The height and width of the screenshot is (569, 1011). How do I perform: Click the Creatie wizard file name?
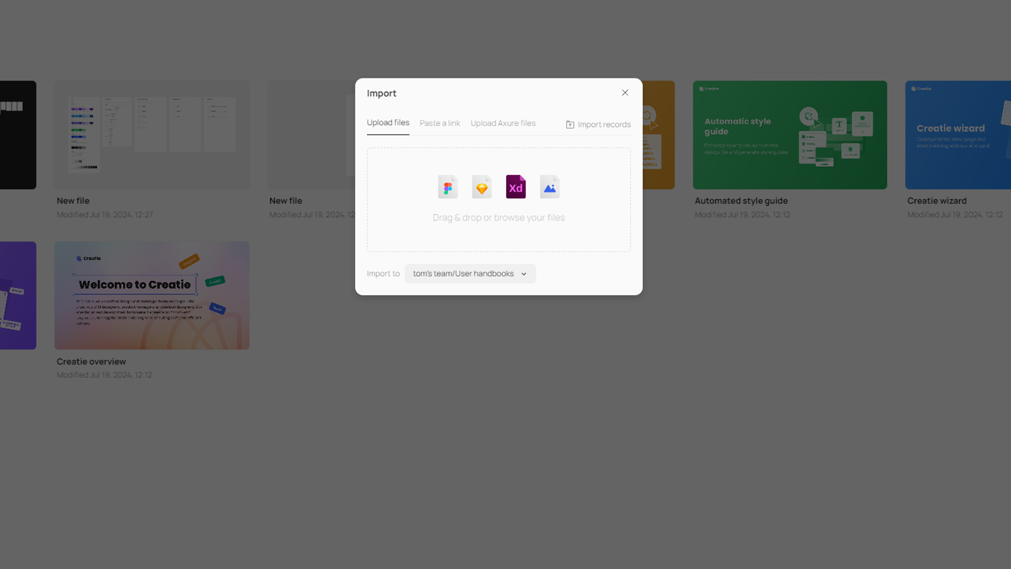click(937, 201)
